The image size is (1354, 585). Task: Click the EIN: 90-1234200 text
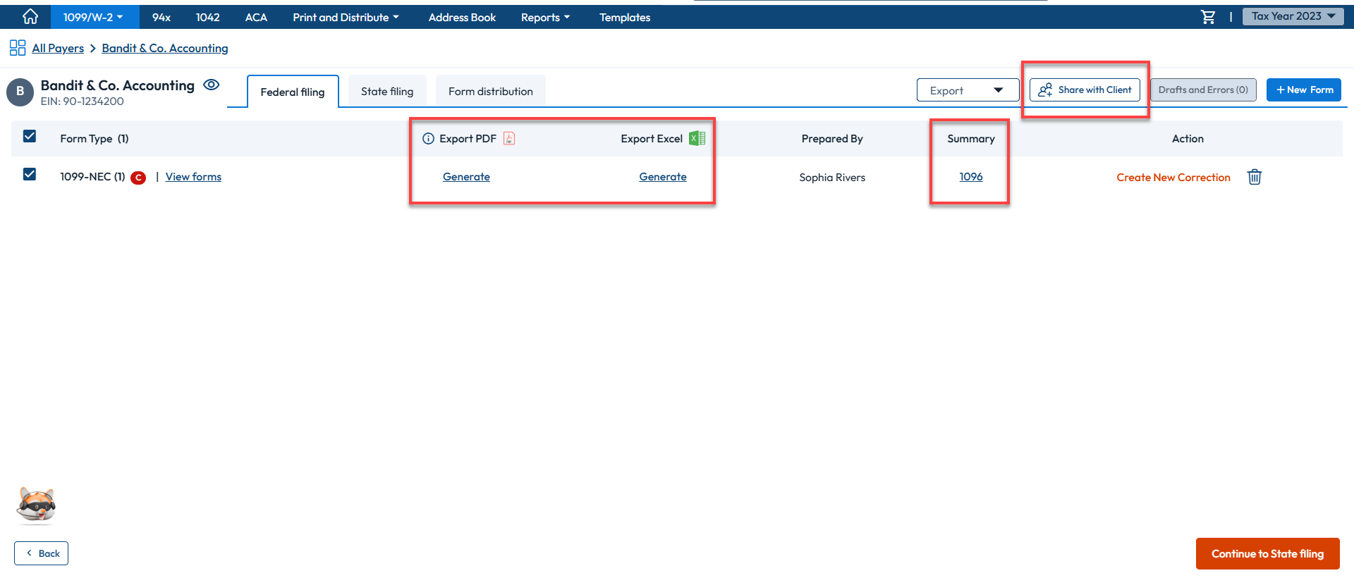pyautogui.click(x=82, y=101)
